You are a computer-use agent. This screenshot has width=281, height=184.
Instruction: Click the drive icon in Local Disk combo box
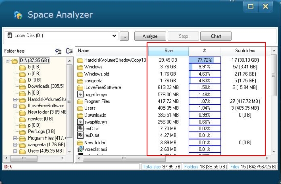[10, 35]
